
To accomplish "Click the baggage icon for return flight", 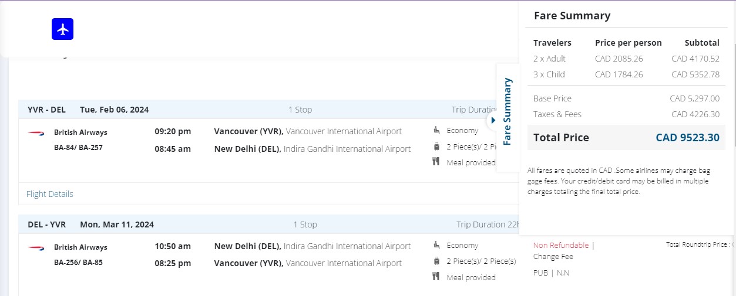I will pyautogui.click(x=436, y=261).
